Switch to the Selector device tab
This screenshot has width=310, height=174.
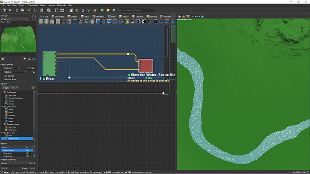(x=137, y=17)
